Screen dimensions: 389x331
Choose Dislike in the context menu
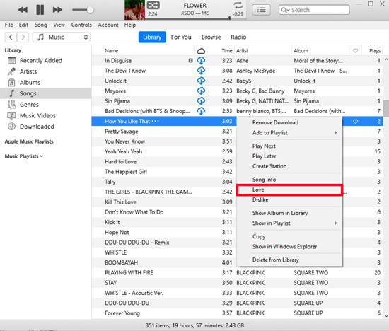(289, 200)
